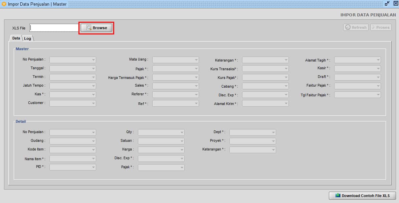Image resolution: width=399 pixels, height=203 pixels.
Task: Open Detail No Penjualan dropdown
Action: point(72,132)
